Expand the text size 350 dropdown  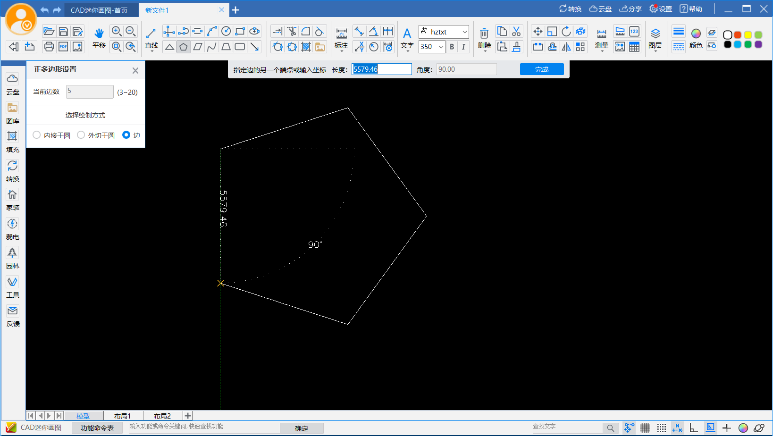(x=441, y=47)
